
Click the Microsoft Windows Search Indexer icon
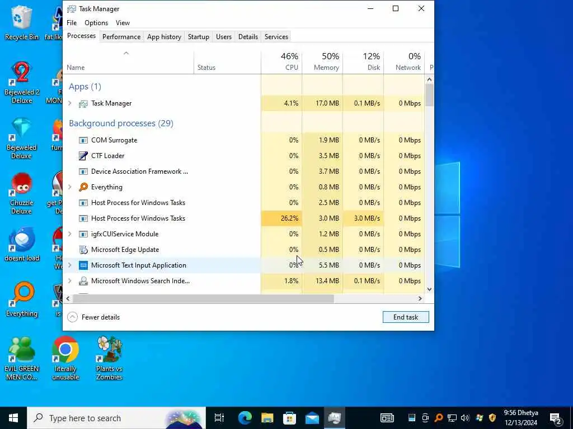[x=83, y=281]
